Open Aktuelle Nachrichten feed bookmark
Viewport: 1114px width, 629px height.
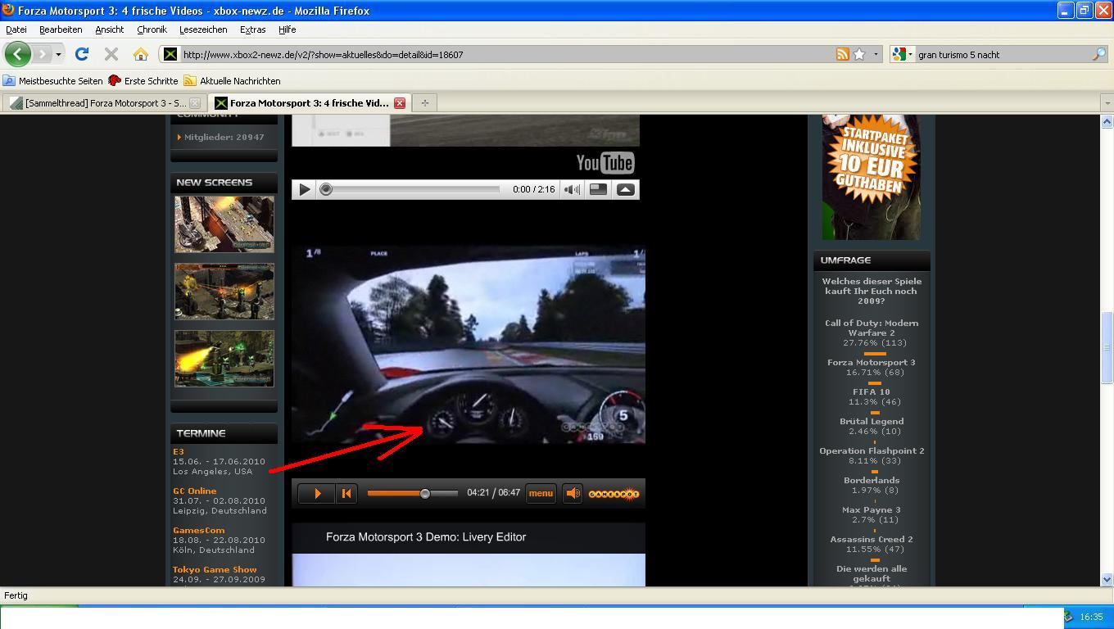pyautogui.click(x=232, y=81)
